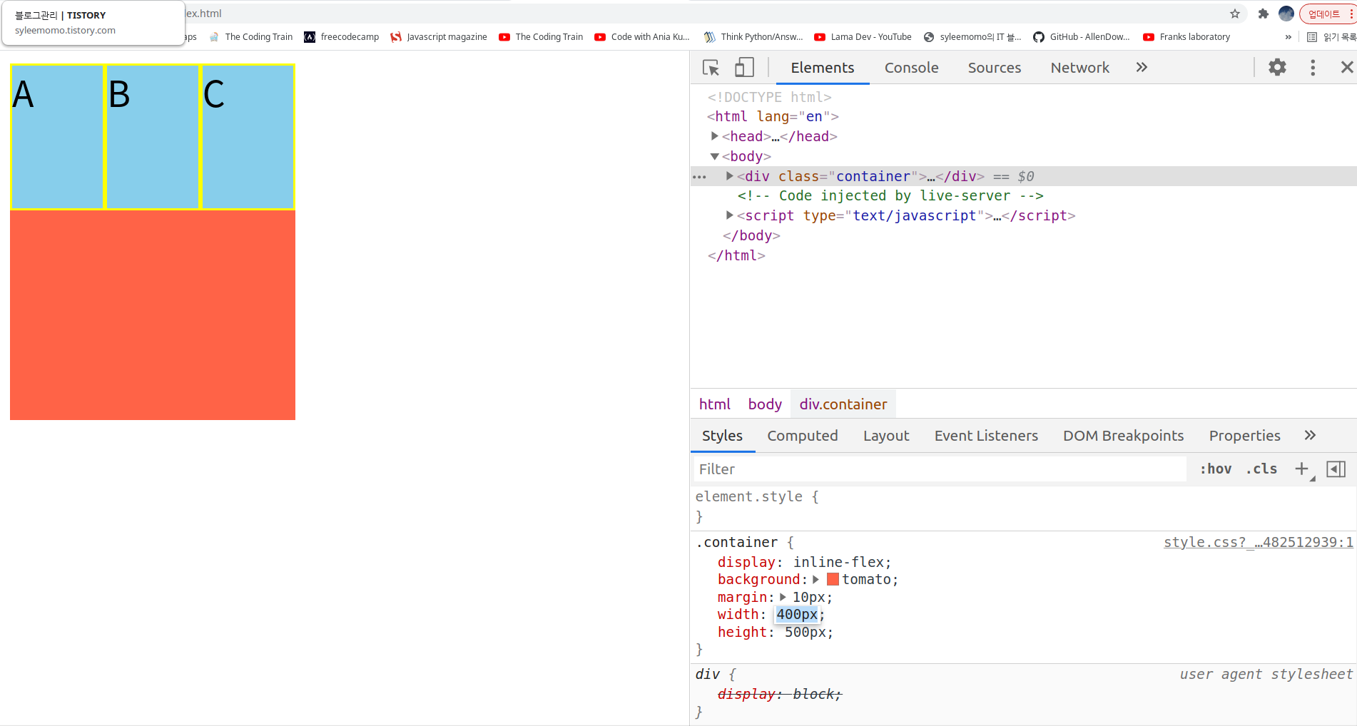Focus the styles Filter input
1357x726 pixels.
(x=940, y=469)
